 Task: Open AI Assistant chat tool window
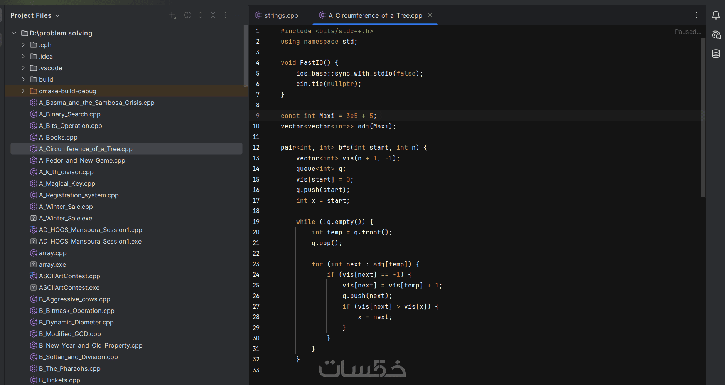point(716,35)
